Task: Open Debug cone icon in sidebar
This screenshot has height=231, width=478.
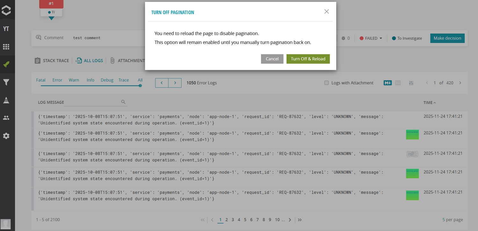Action: (x=6, y=100)
